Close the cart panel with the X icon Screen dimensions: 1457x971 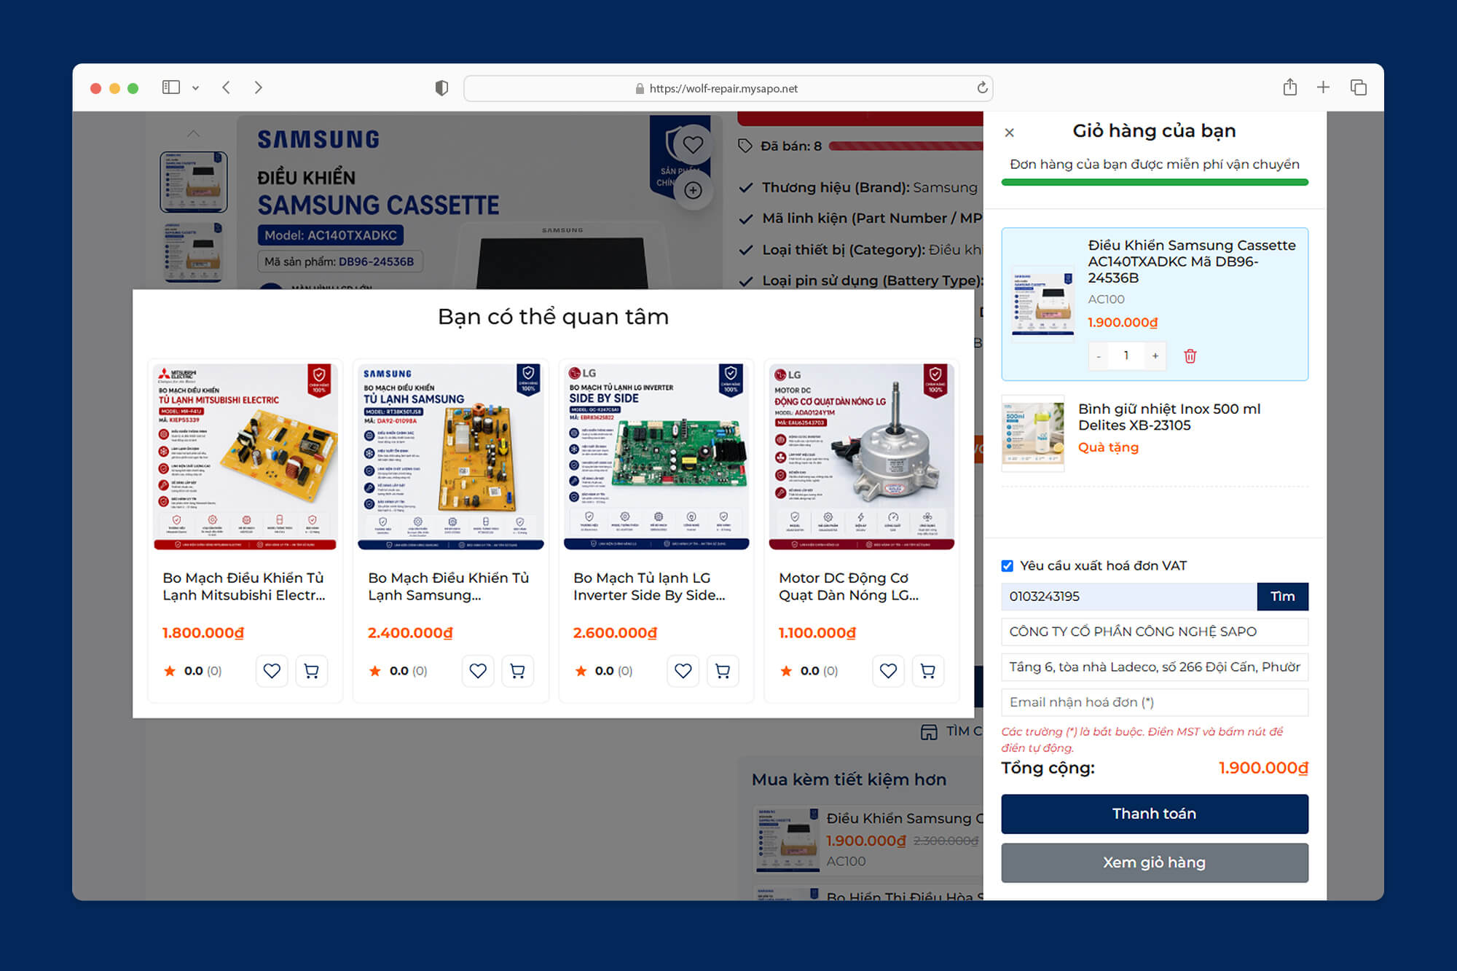tap(1009, 133)
